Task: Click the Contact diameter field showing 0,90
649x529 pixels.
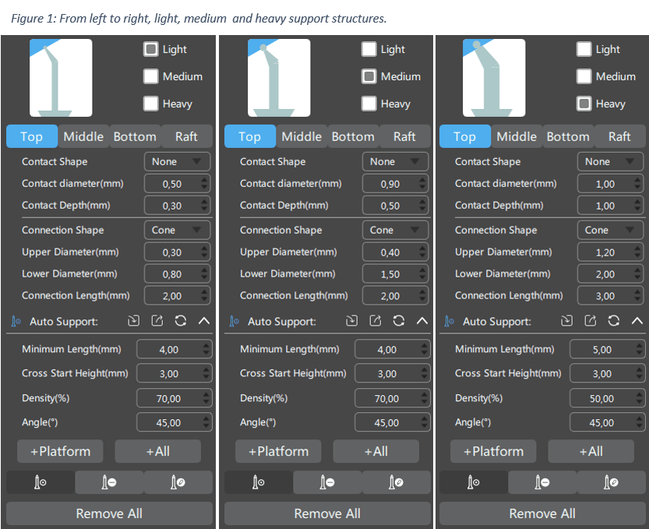Action: pyautogui.click(x=390, y=184)
